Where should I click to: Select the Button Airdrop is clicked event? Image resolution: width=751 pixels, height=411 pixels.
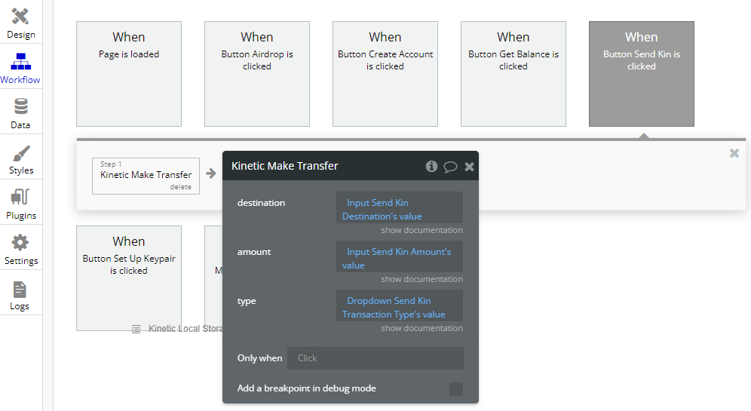257,74
